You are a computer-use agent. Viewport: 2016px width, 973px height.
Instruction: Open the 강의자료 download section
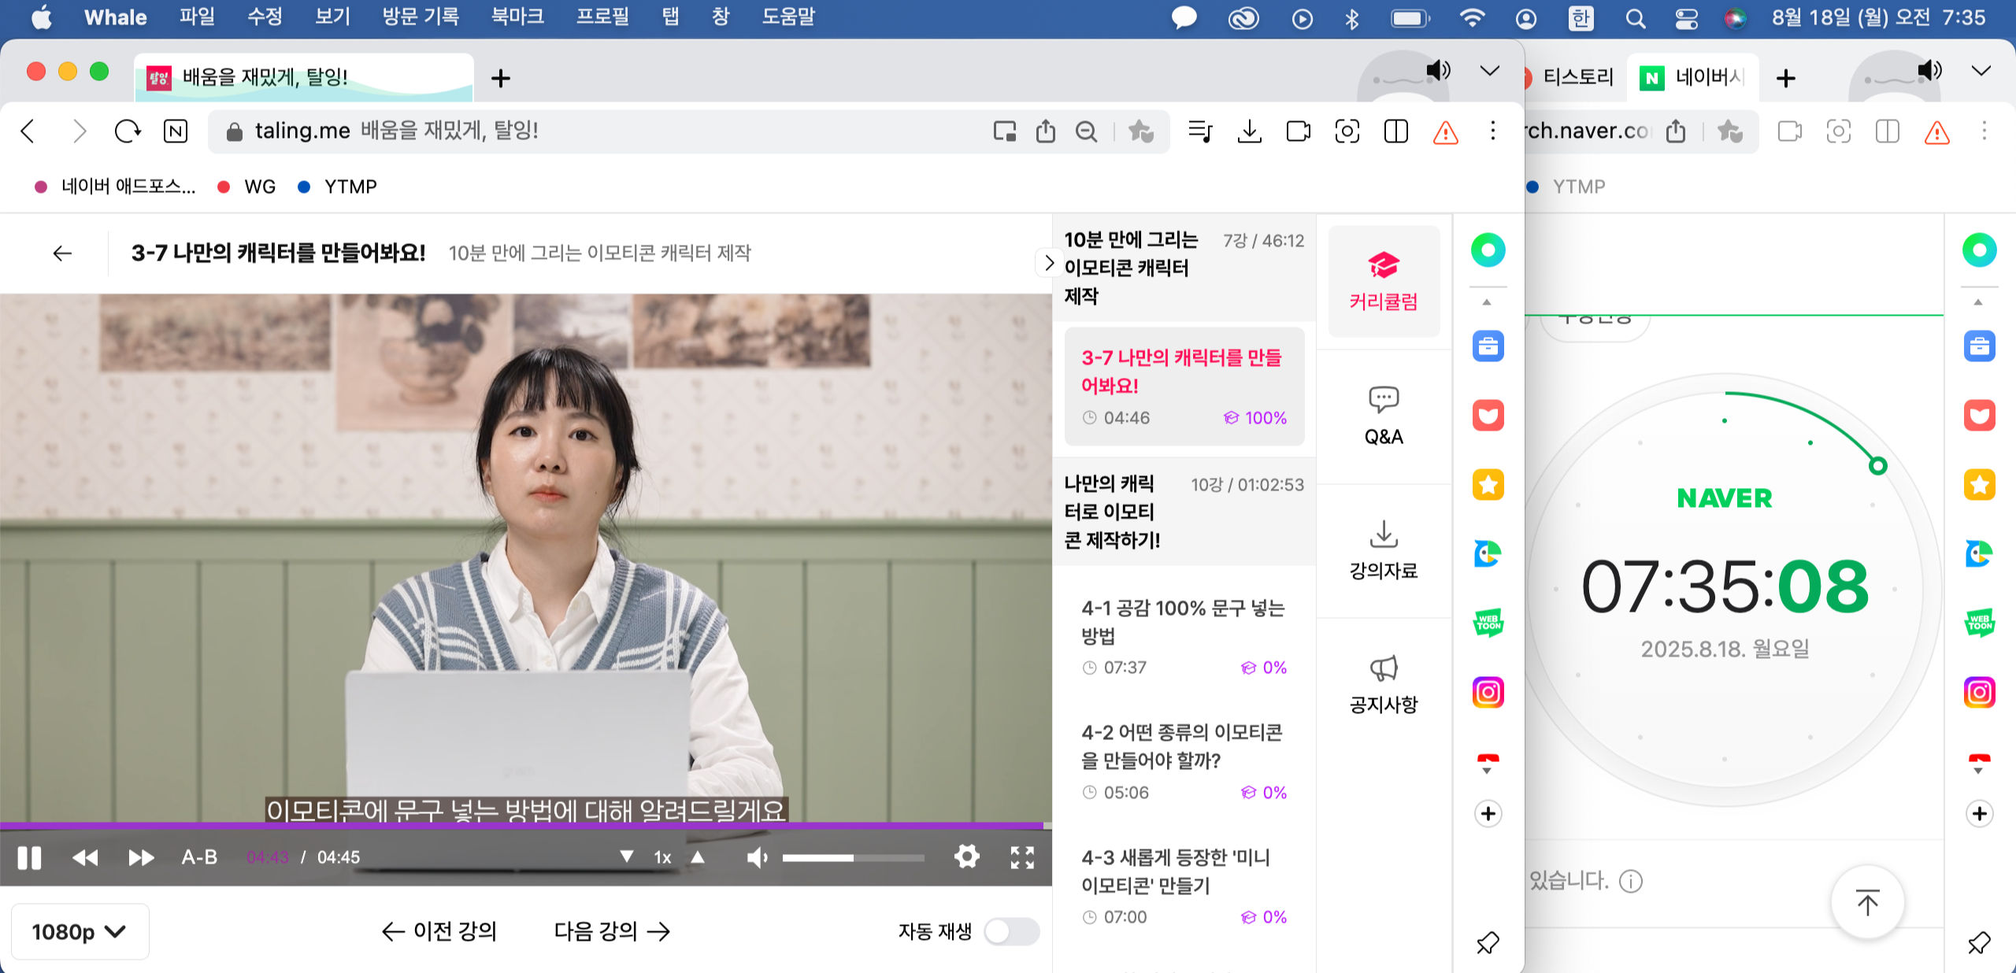1384,549
